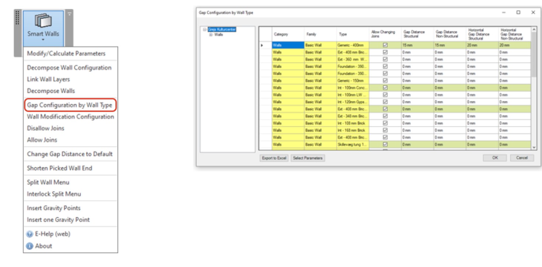
Task: Toggle Allow Changing Joins for Skillevæg tung row
Action: pos(385,145)
